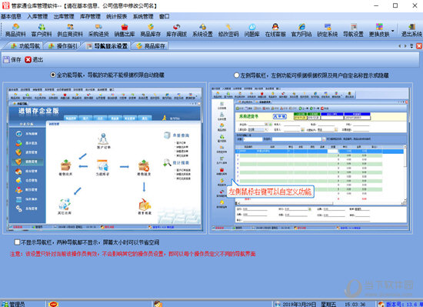The height and width of the screenshot is (307, 423).
Task: Open 出库管理 menu
Action: click(64, 16)
